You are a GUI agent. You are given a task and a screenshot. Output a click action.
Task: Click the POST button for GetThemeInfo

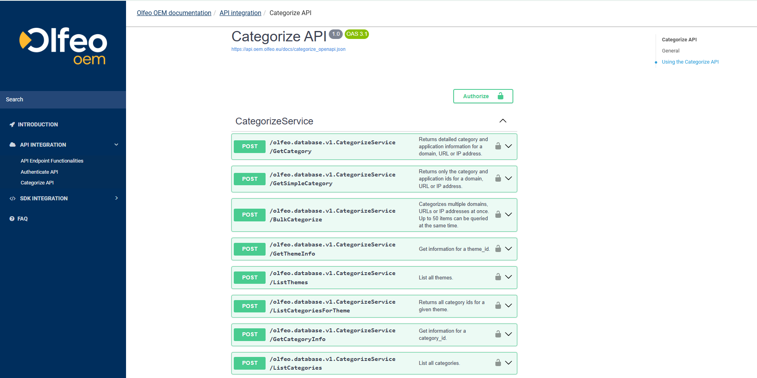click(x=250, y=249)
